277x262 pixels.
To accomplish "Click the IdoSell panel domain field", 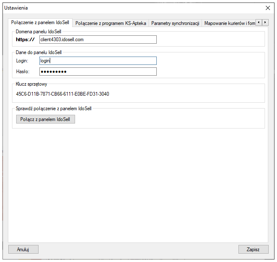I will 98,40.
